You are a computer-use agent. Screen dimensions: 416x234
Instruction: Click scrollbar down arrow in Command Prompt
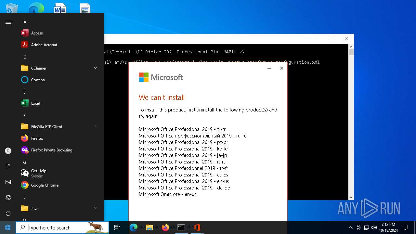351,197
